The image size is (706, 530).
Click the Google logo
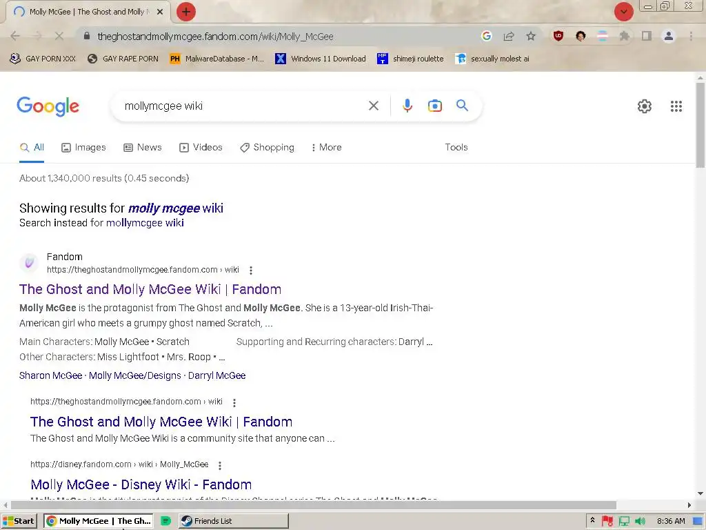pos(48,106)
